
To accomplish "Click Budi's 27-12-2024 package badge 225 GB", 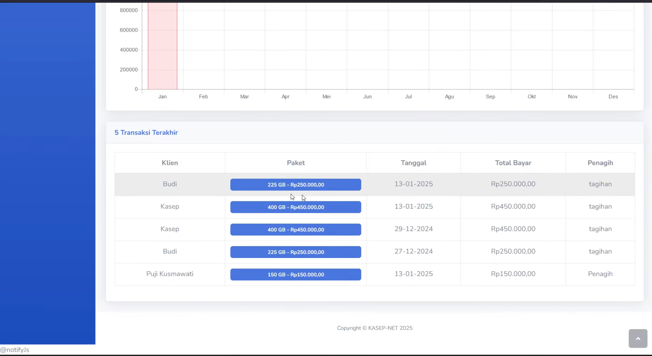I will point(295,252).
